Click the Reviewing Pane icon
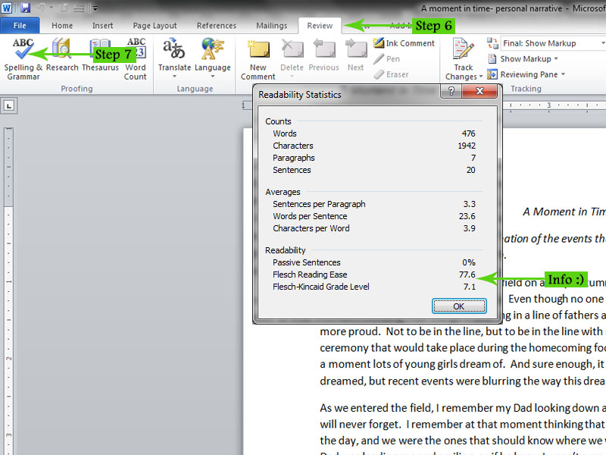The image size is (606, 455). point(492,74)
